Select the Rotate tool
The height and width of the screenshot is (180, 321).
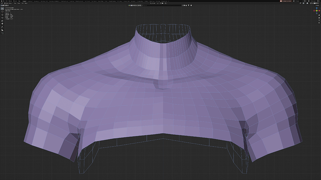(x=2, y=18)
